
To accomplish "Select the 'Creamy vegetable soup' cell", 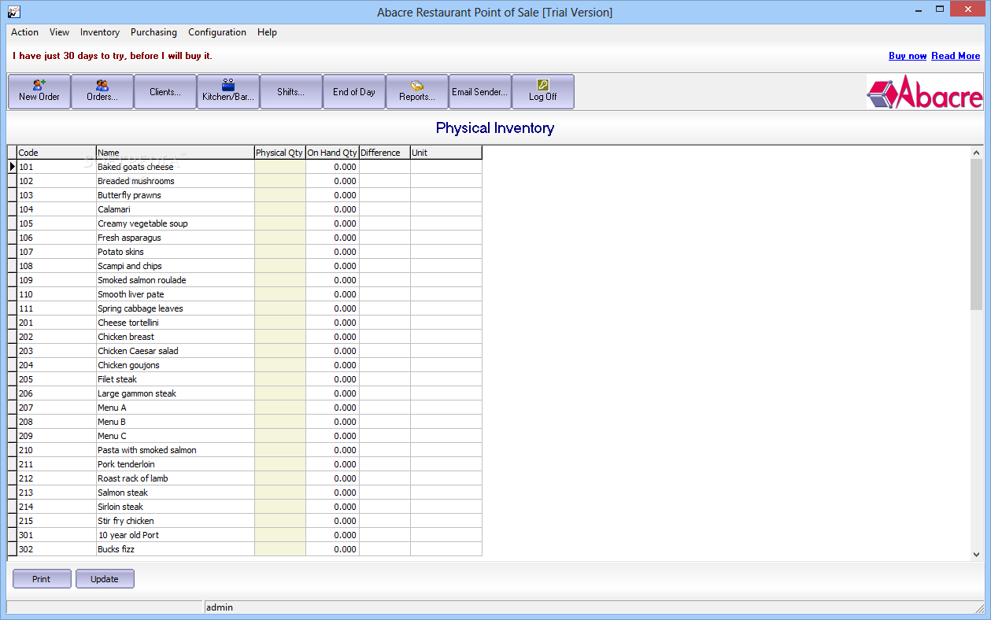I will point(176,223).
